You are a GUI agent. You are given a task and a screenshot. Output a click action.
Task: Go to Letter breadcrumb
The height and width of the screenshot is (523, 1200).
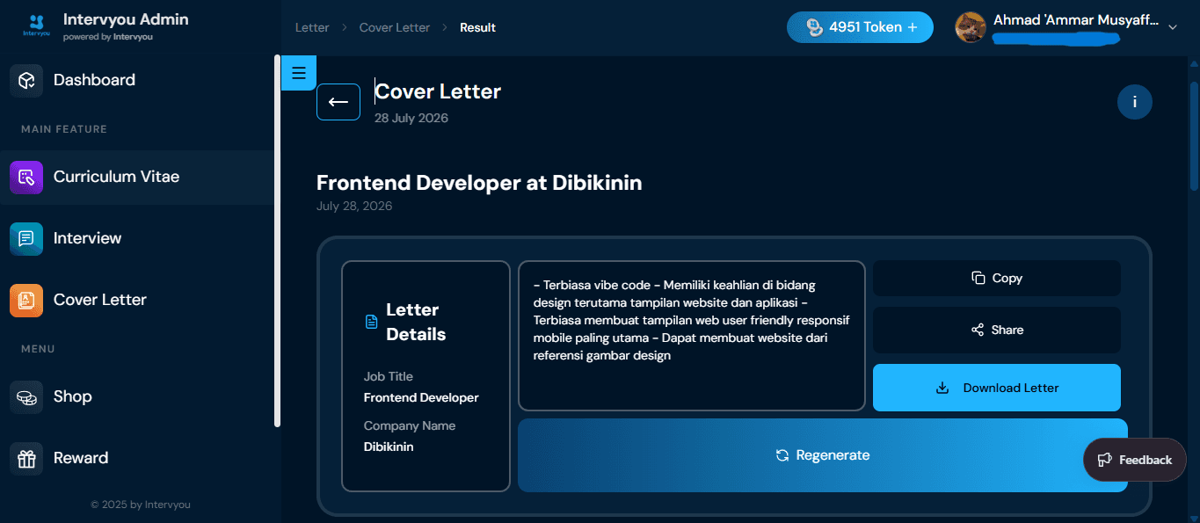pyautogui.click(x=312, y=27)
